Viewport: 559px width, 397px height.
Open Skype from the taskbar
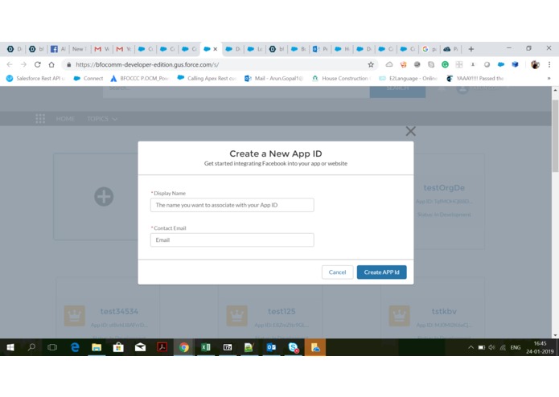point(293,347)
